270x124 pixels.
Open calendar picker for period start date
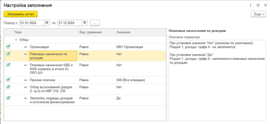47,23
